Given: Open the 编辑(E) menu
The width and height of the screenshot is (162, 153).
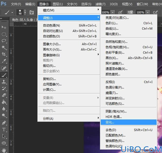Looking at the screenshot, I should click(x=30, y=4).
